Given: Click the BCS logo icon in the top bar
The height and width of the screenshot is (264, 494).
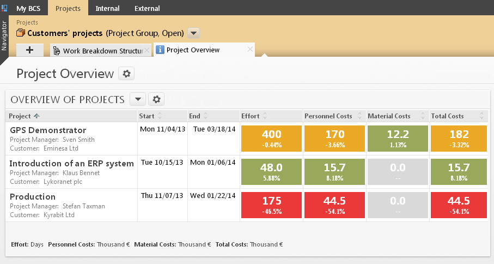Looking at the screenshot, I should click(x=4, y=8).
